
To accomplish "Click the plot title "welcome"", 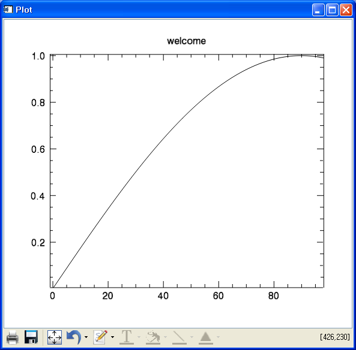I will click(x=186, y=41).
